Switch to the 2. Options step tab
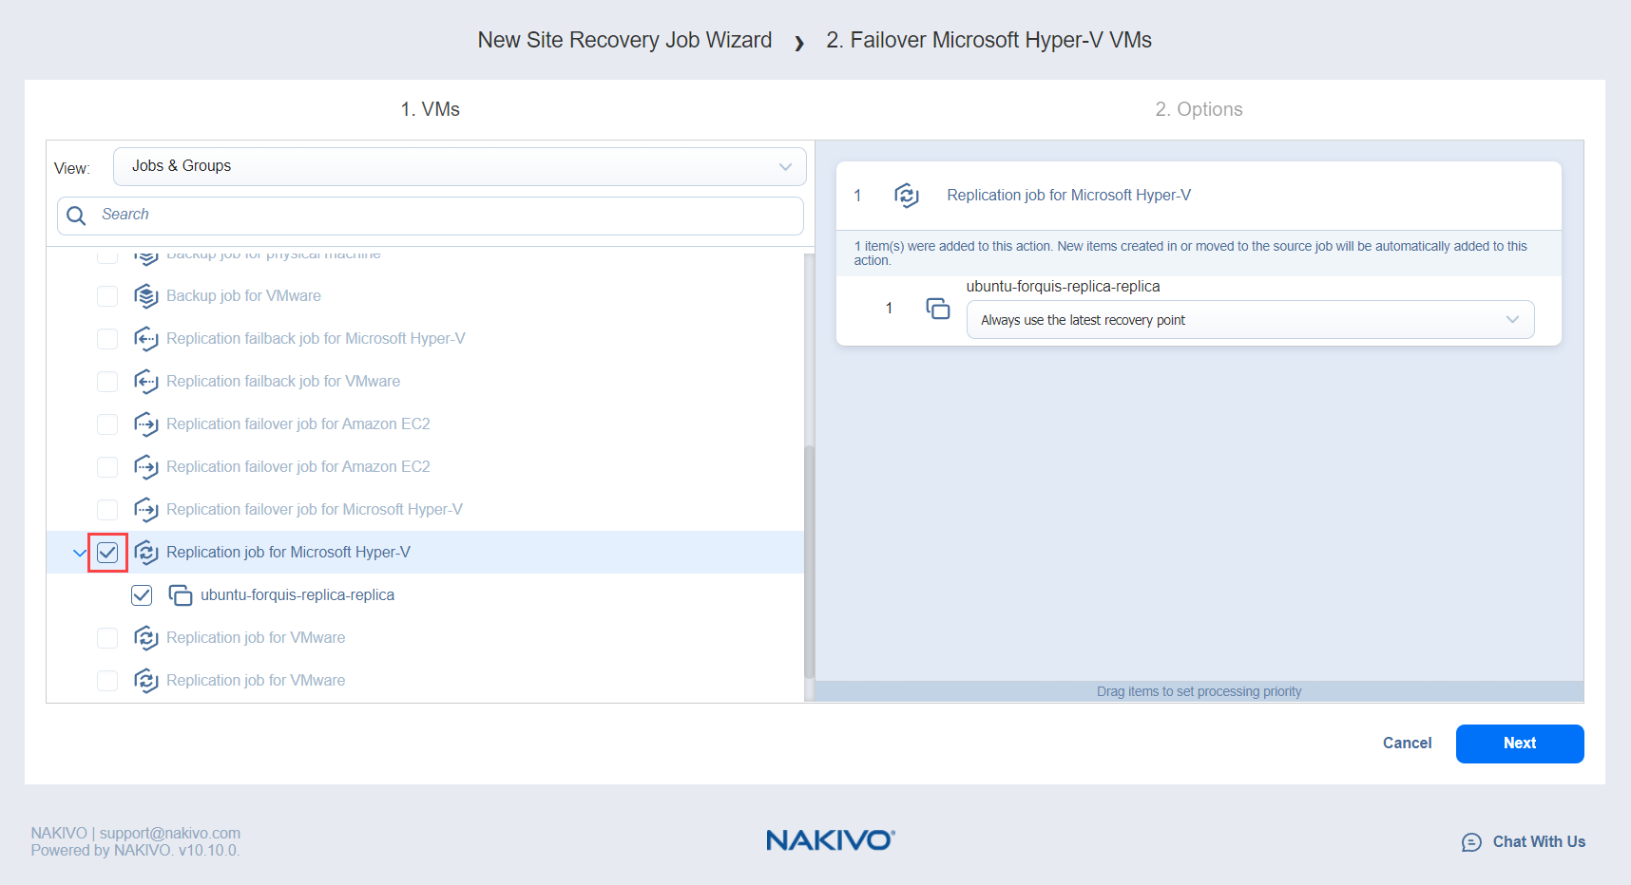The height and width of the screenshot is (885, 1631). coord(1198,109)
